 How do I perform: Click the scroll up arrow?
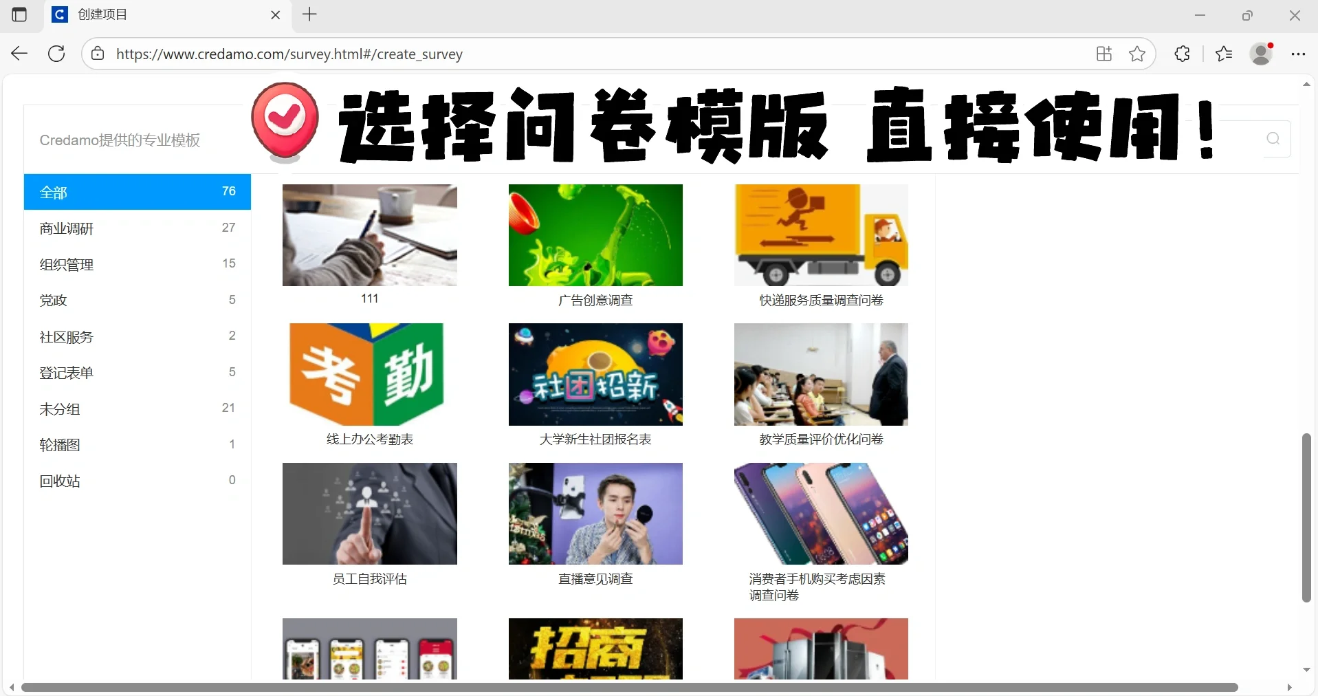1306,84
